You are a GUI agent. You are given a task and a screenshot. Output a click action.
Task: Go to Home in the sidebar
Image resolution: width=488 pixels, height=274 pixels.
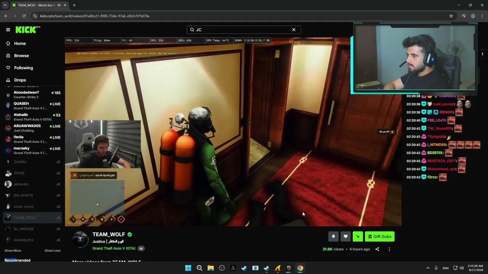(x=20, y=43)
